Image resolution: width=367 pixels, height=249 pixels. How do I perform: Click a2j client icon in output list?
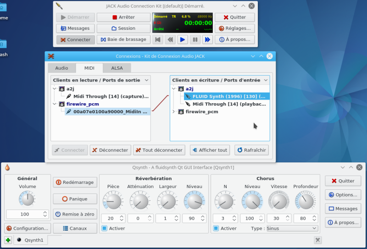tap(62, 89)
